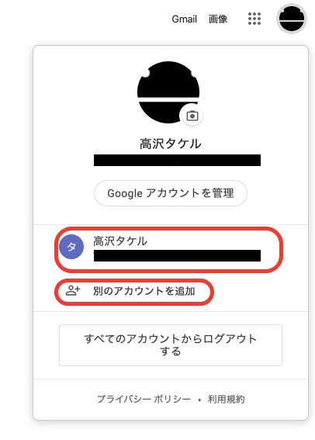This screenshot has width=315, height=440.
Task: Open the 画像 link
Action: [x=218, y=19]
